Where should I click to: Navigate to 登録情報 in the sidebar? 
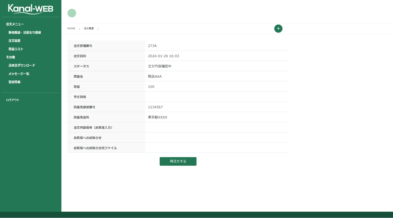pyautogui.click(x=14, y=82)
